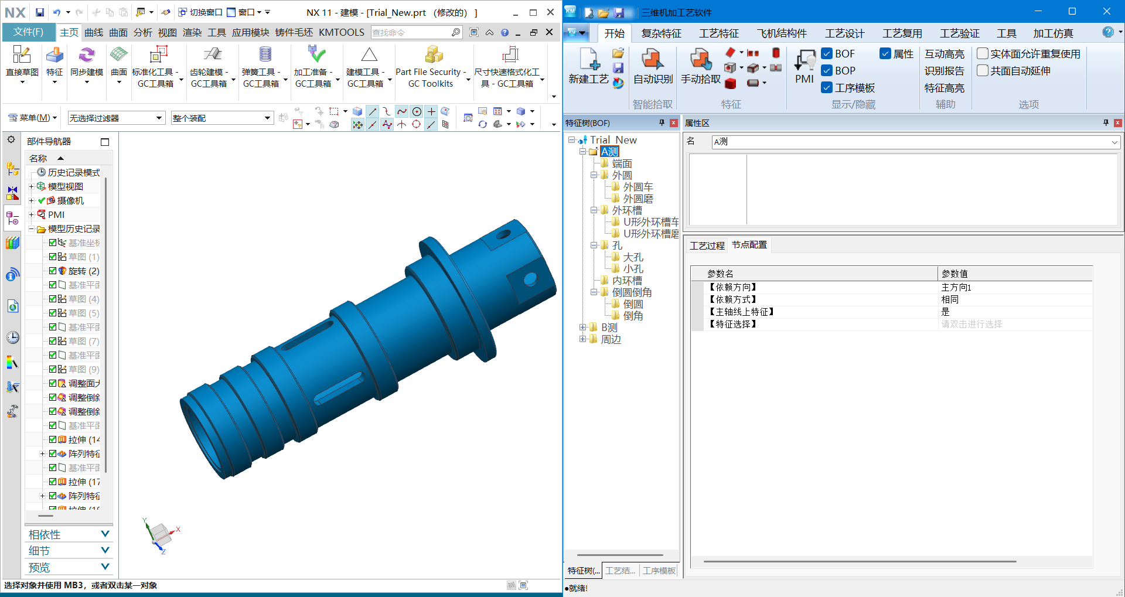Switch to the 节点配置 tab

pyautogui.click(x=749, y=245)
